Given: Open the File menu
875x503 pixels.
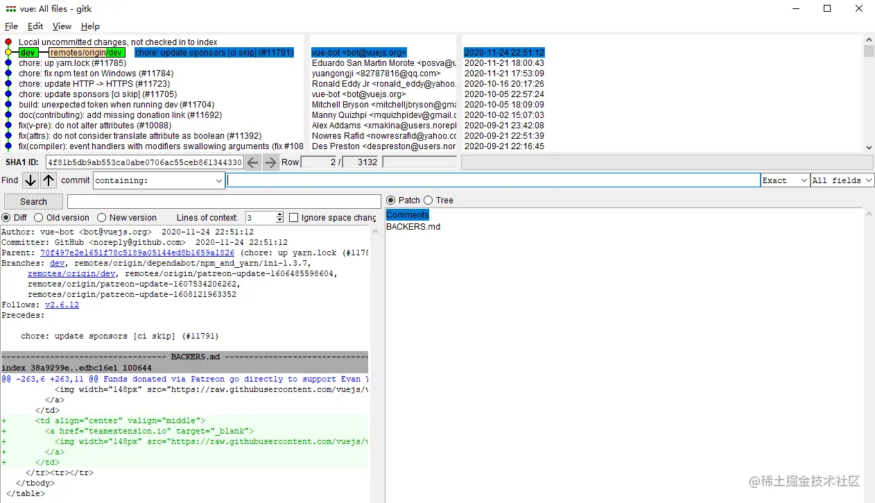Looking at the screenshot, I should pos(11,26).
